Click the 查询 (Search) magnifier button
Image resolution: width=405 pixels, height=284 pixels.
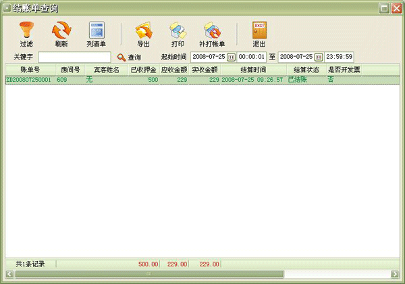point(129,57)
